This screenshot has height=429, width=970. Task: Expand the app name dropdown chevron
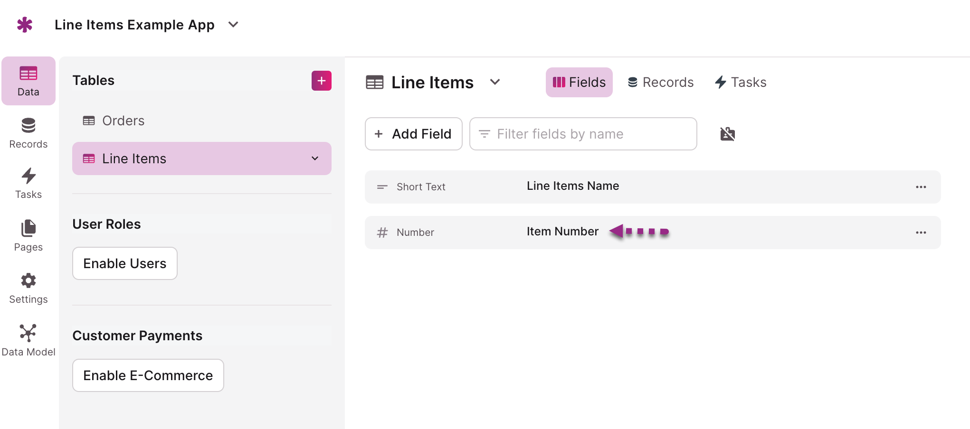(x=233, y=25)
